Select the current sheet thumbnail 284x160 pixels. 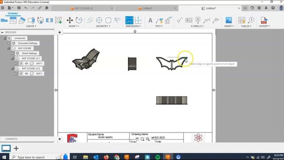(6, 148)
